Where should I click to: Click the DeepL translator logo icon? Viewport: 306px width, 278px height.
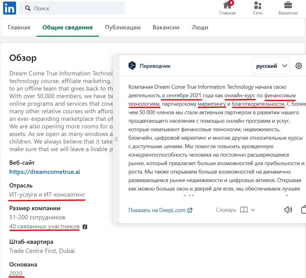click(132, 66)
